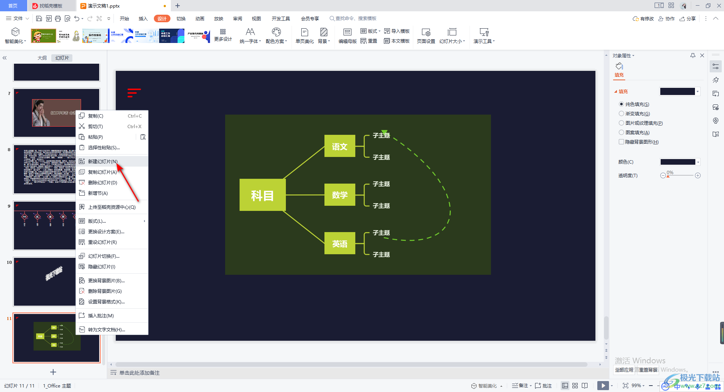This screenshot has height=392, width=724.
Task: Click 全部应用 apply to all button
Action: 624,370
